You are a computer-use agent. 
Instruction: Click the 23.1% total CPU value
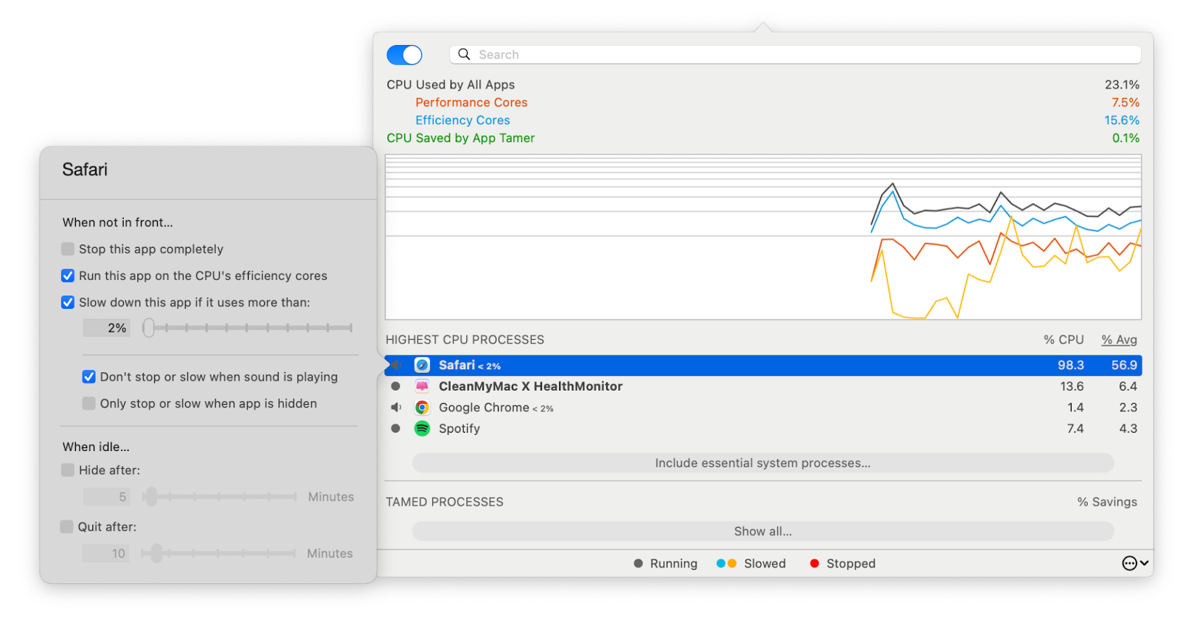point(1122,85)
